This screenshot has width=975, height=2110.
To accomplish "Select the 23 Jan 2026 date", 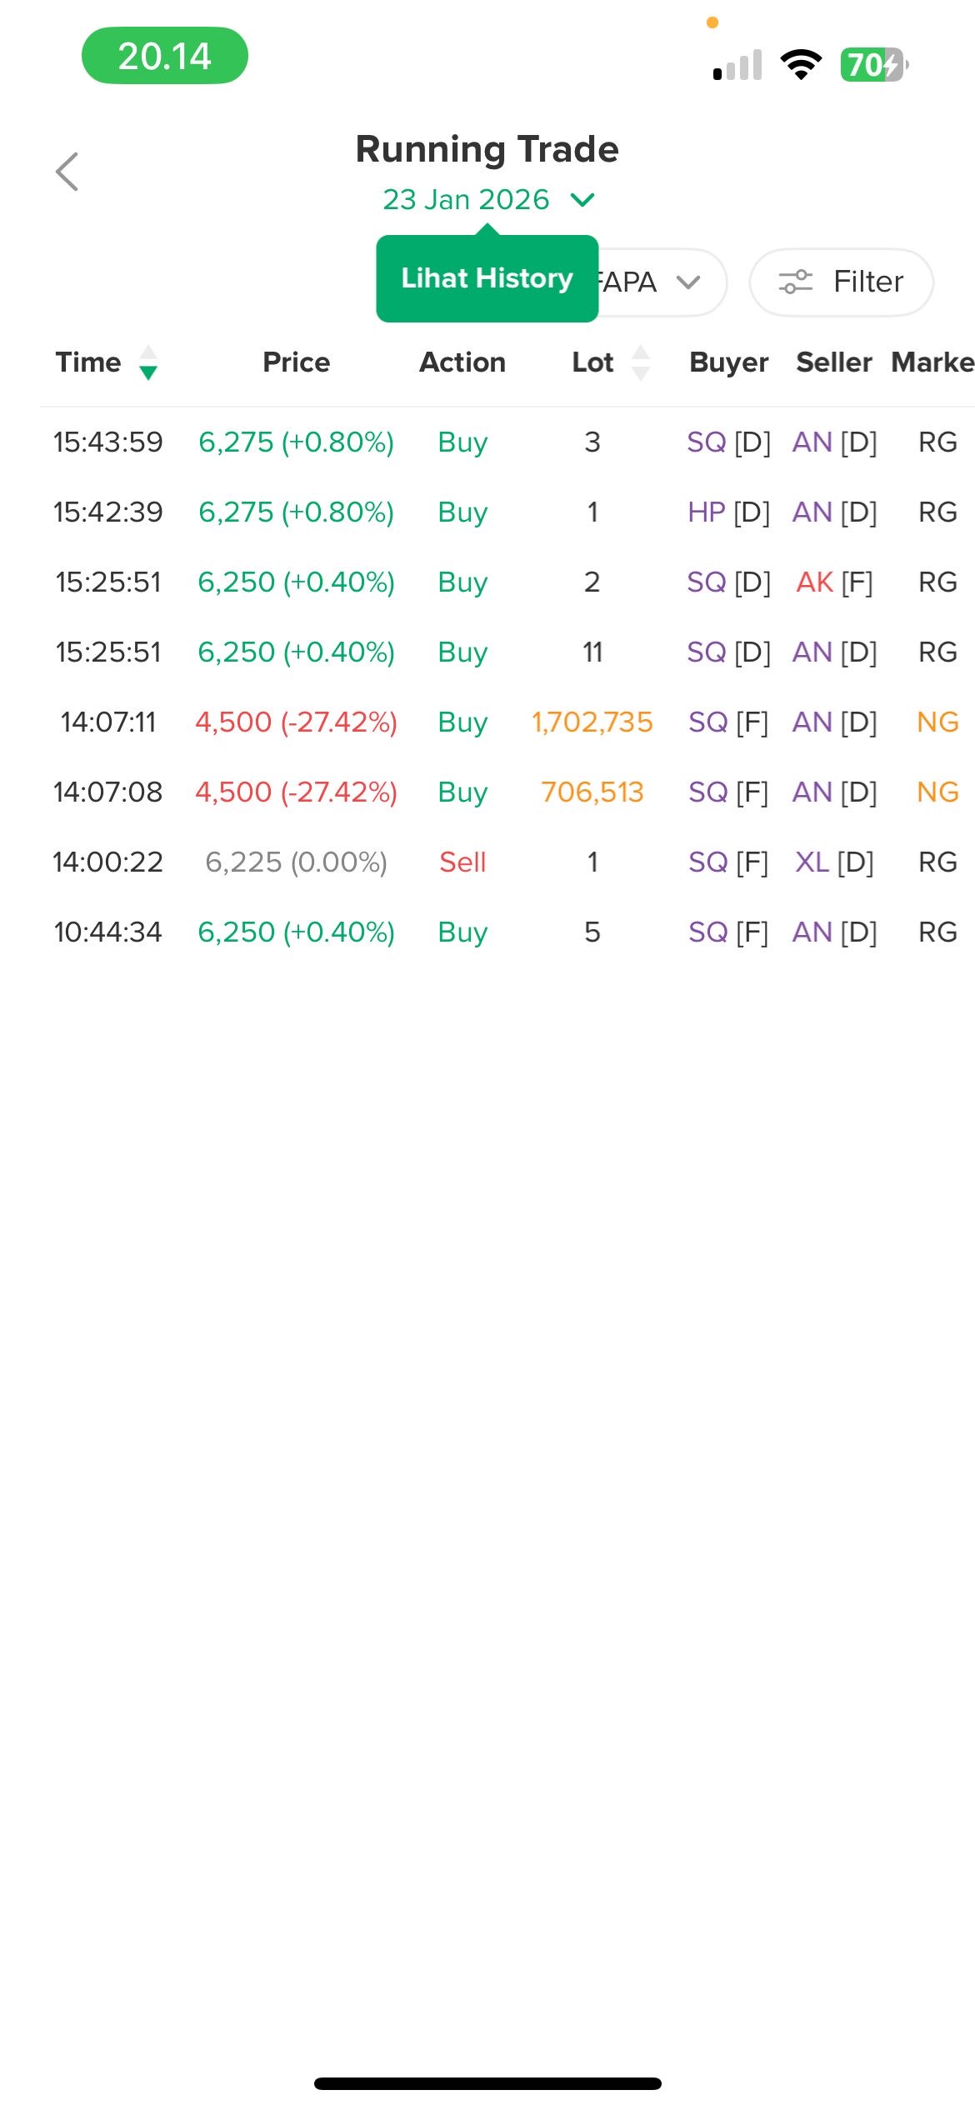I will coord(466,200).
